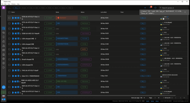The image size is (190, 103).
Task: Open Items per page dropdown
Action: pyautogui.click(x=142, y=98)
